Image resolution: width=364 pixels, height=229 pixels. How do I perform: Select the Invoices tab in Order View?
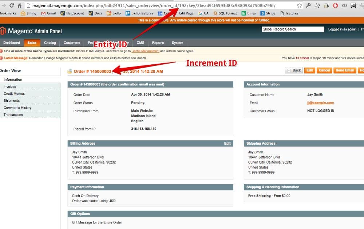tap(10, 87)
